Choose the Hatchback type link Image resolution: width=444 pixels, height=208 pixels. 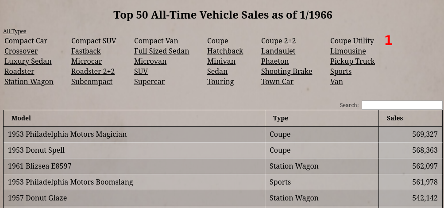[x=225, y=51]
